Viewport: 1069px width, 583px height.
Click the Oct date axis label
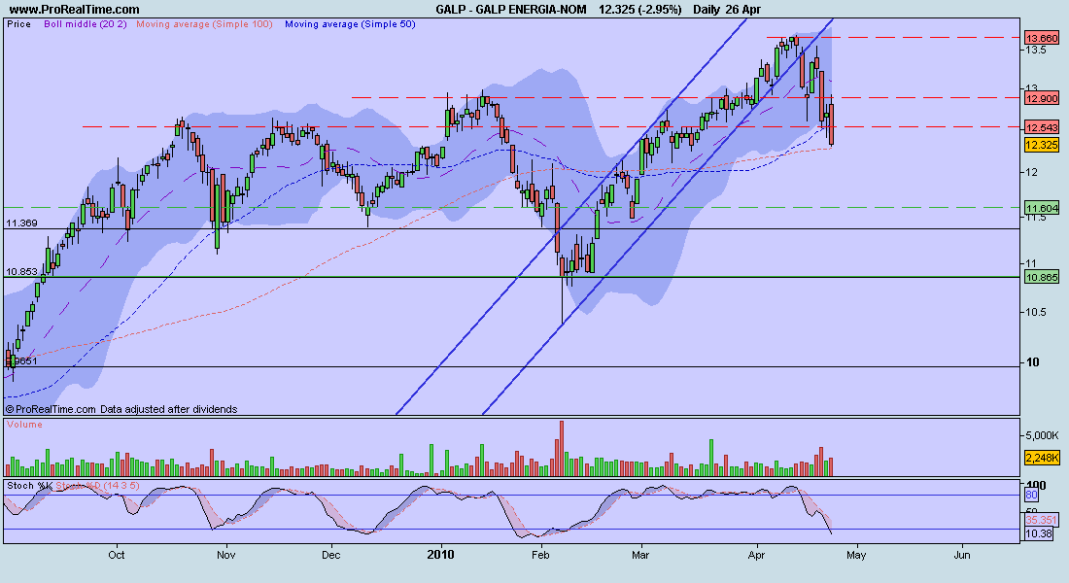pyautogui.click(x=117, y=555)
